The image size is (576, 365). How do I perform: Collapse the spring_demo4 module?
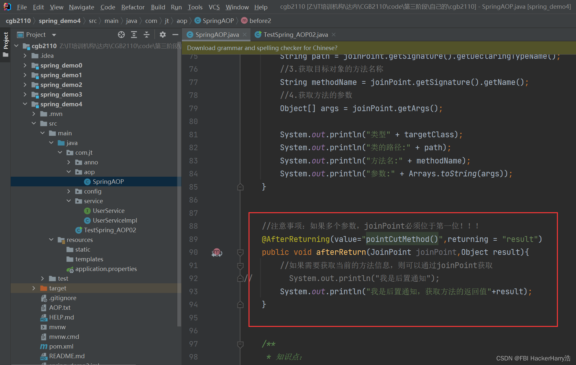coord(25,104)
